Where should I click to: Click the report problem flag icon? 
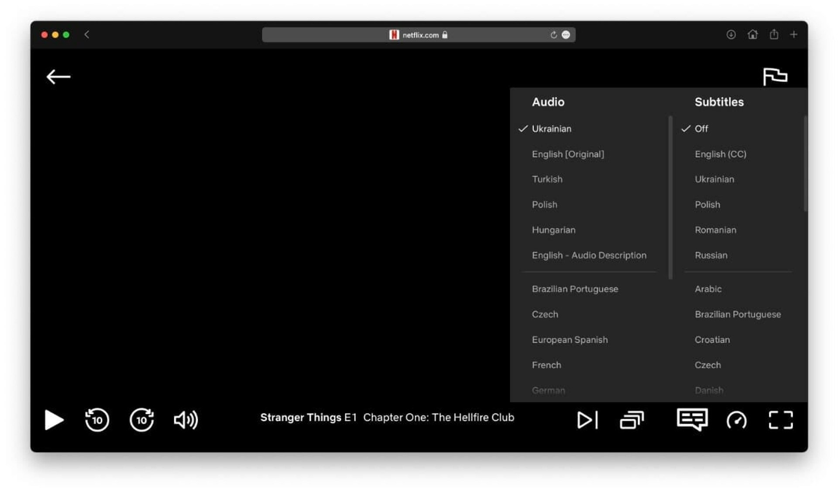775,76
